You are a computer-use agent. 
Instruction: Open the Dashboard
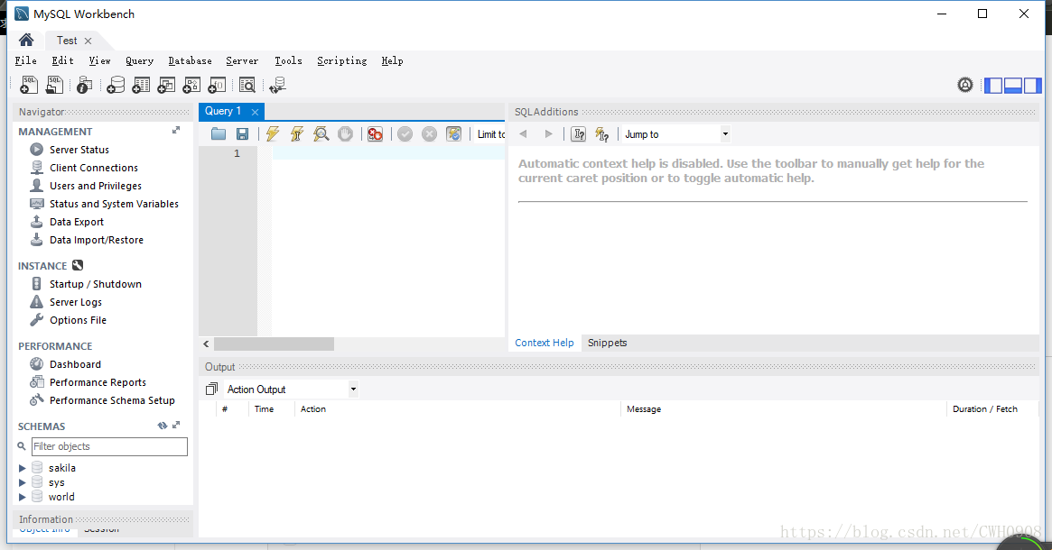(75, 363)
